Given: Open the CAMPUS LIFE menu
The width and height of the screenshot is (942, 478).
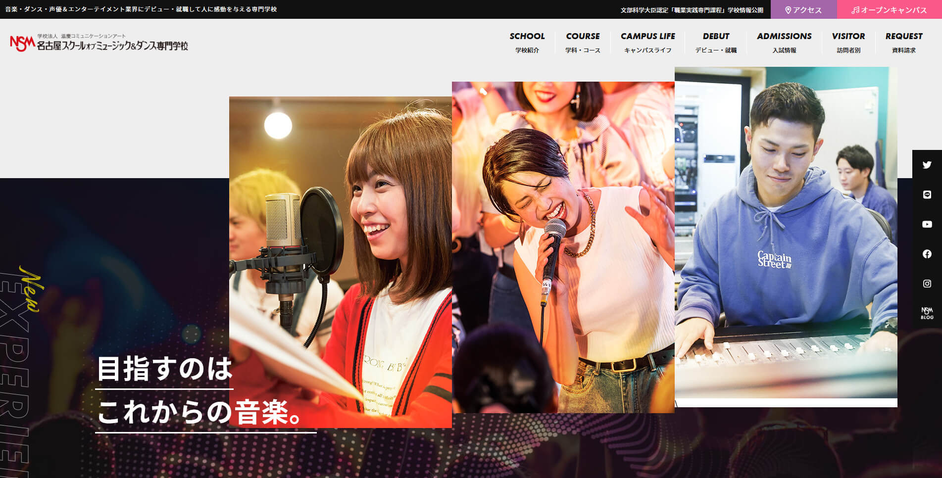Looking at the screenshot, I should click(648, 43).
